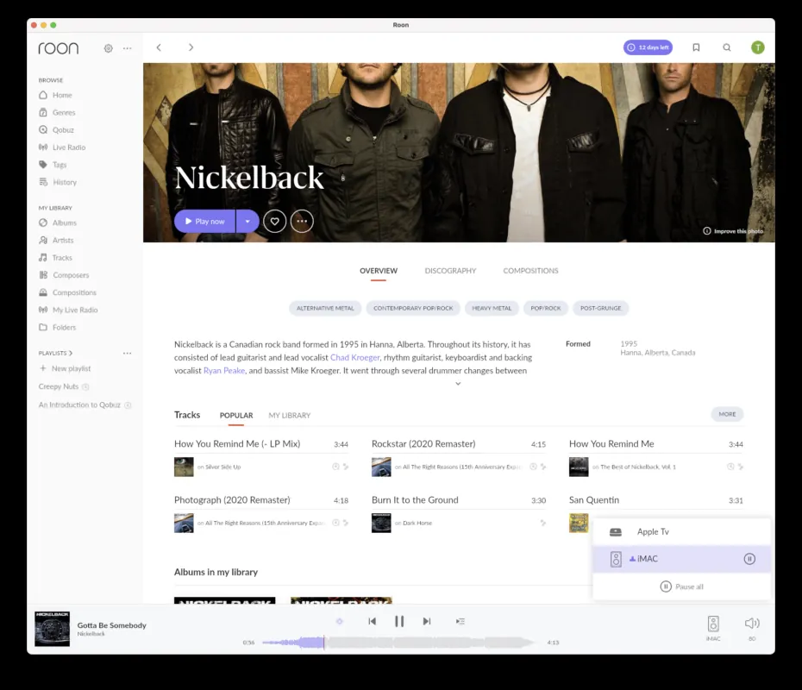Open the Play now dropdown arrow

pyautogui.click(x=247, y=222)
